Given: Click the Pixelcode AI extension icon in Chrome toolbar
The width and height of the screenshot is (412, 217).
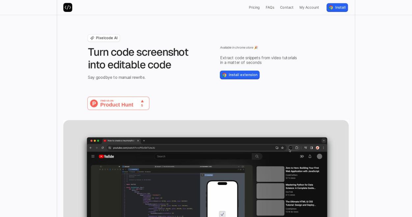Looking at the screenshot, I should 291,148.
